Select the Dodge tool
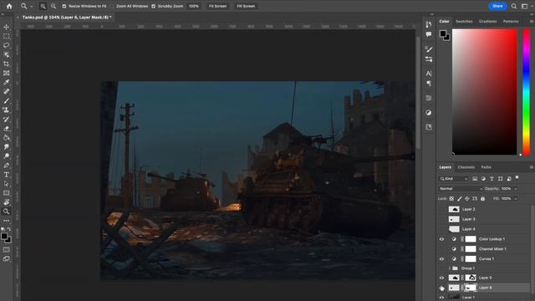This screenshot has width=535, height=301. pos(6,156)
